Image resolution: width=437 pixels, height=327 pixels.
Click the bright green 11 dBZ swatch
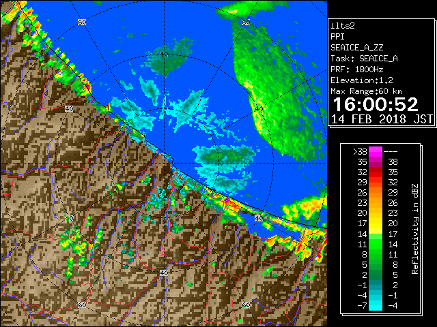[x=376, y=244]
